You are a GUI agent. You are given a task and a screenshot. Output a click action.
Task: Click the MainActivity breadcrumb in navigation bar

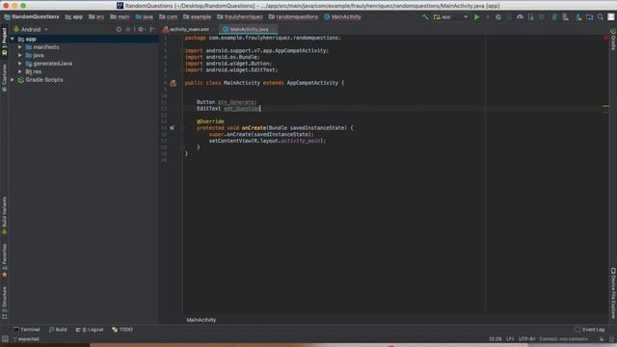[x=342, y=17]
